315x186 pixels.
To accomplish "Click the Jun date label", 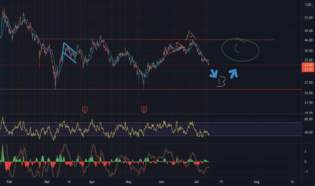I will point(161,182).
